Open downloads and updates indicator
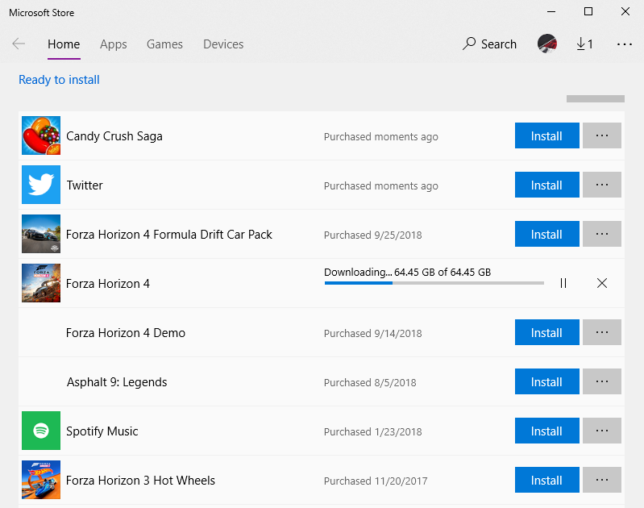 585,44
